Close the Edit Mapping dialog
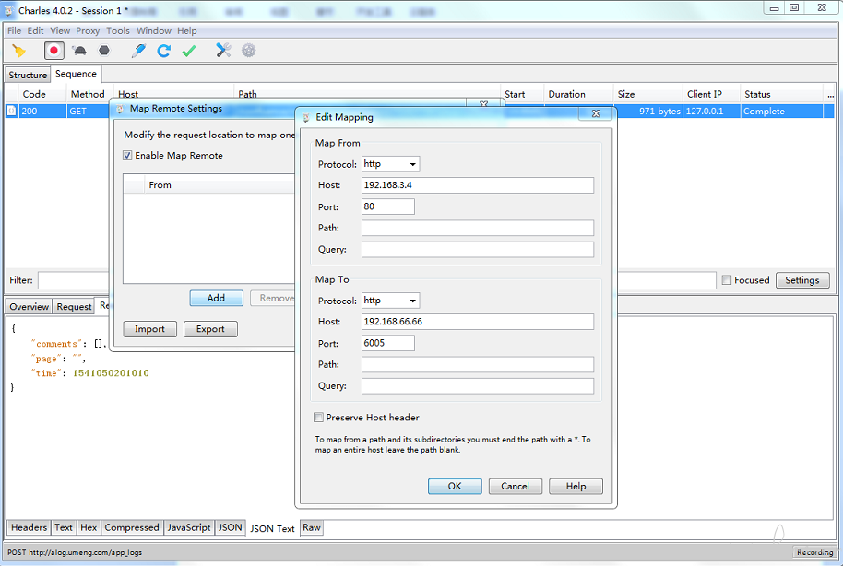The height and width of the screenshot is (566, 843). [x=596, y=113]
